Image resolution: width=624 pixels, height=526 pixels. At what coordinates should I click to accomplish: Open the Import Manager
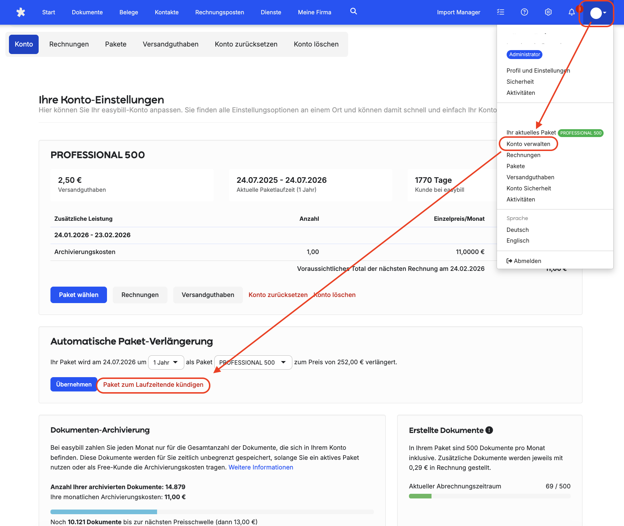tap(459, 12)
